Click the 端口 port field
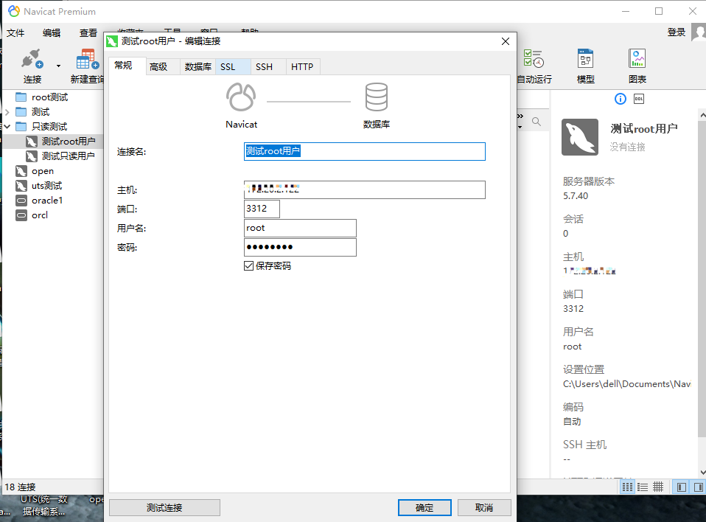The height and width of the screenshot is (522, 706). (x=262, y=209)
